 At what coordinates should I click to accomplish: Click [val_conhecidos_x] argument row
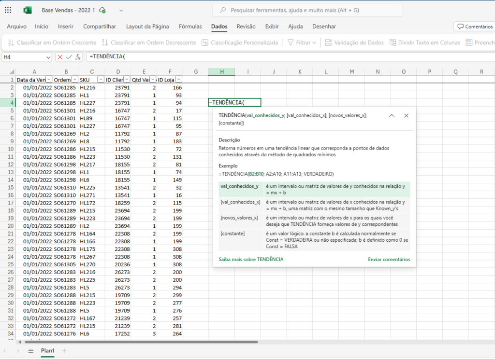(x=314, y=205)
